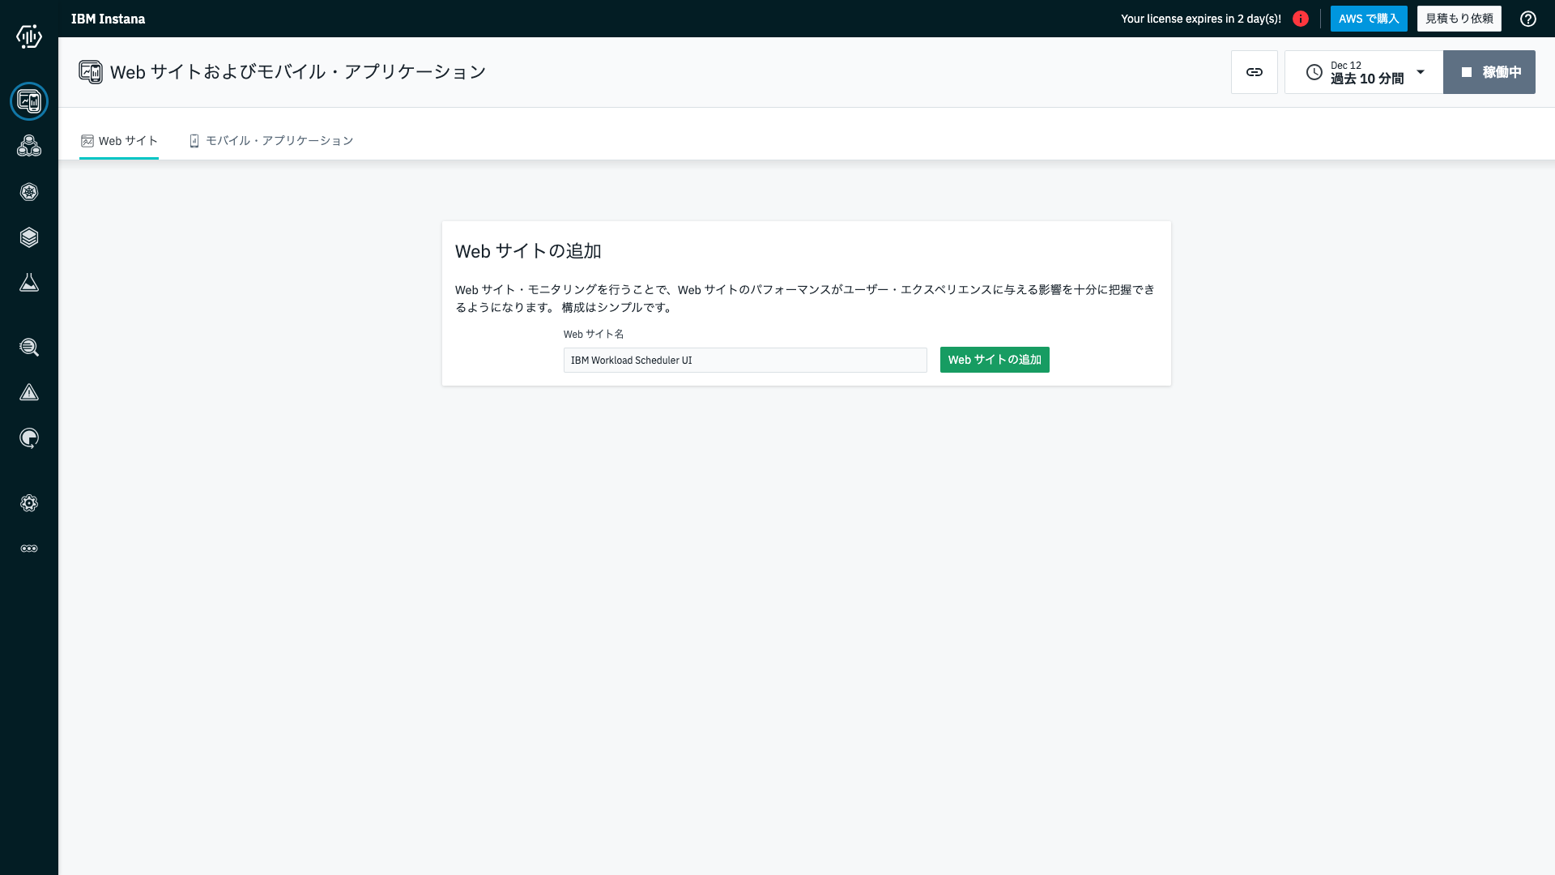The width and height of the screenshot is (1555, 875).
Task: Open the Automation icon in sidebar
Action: click(x=29, y=438)
